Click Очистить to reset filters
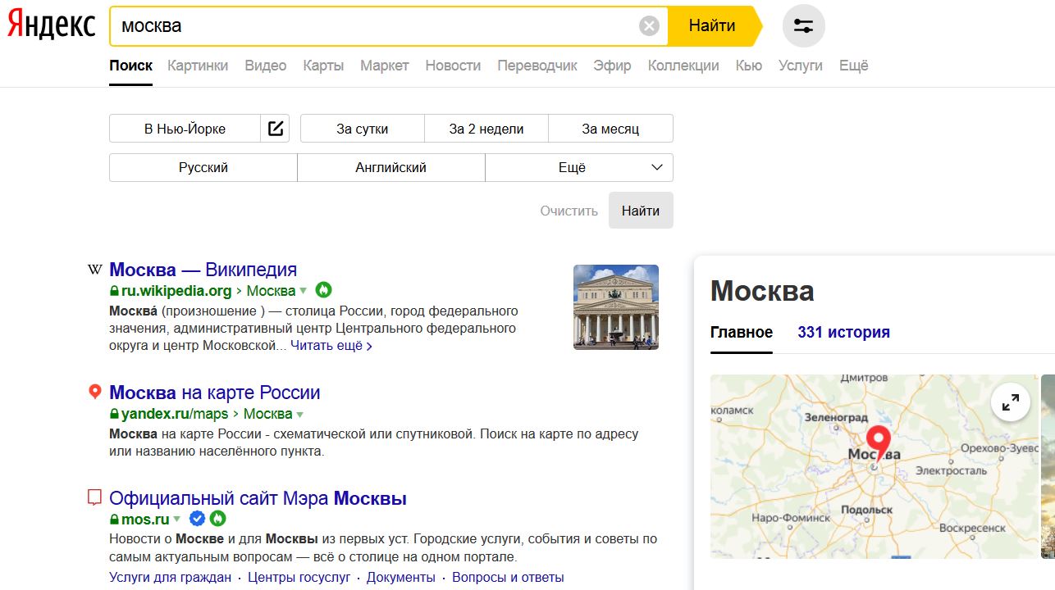Screen dimensions: 1055x590 [569, 211]
